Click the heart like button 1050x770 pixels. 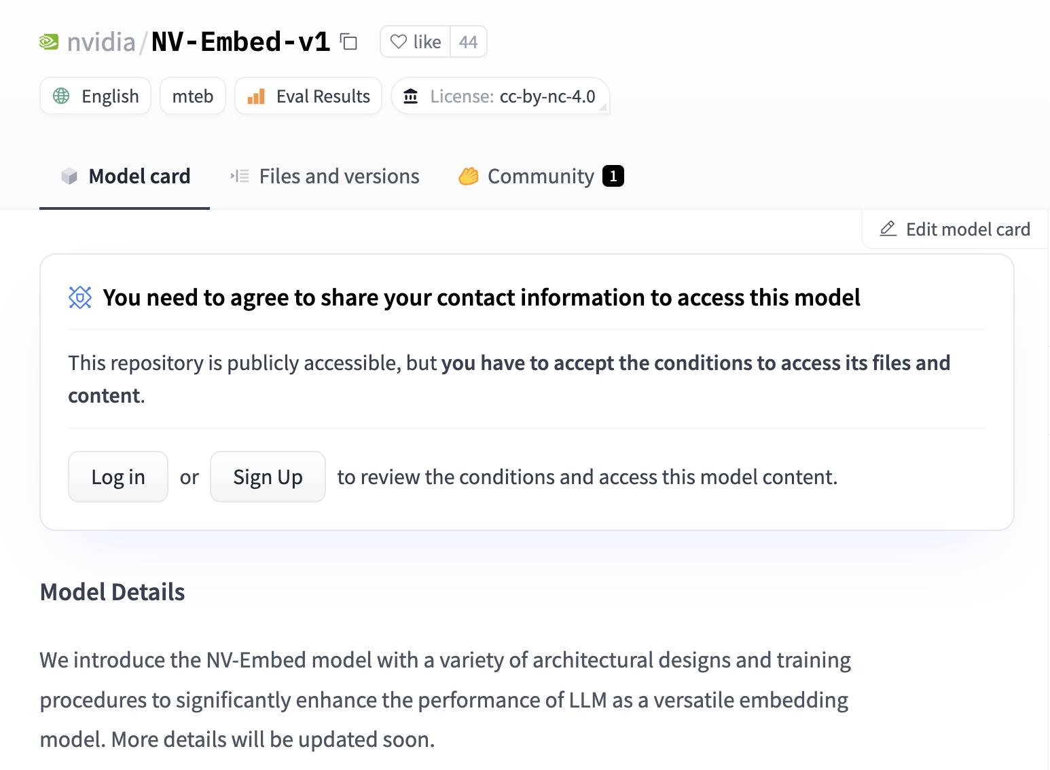coord(415,42)
